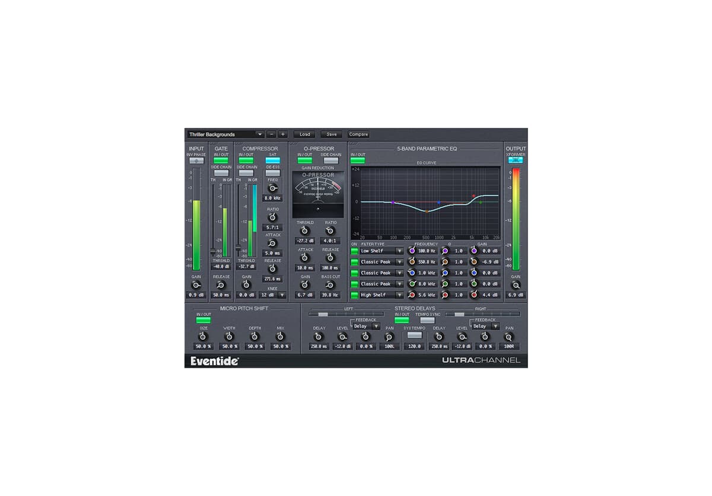Click the SYS TEMPO value display
The image size is (712, 496).
[415, 345]
